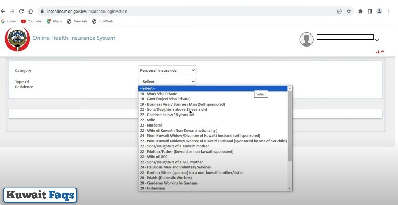The width and height of the screenshot is (398, 205).
Task: Open the Extensions puzzle icon
Action: click(x=360, y=11)
